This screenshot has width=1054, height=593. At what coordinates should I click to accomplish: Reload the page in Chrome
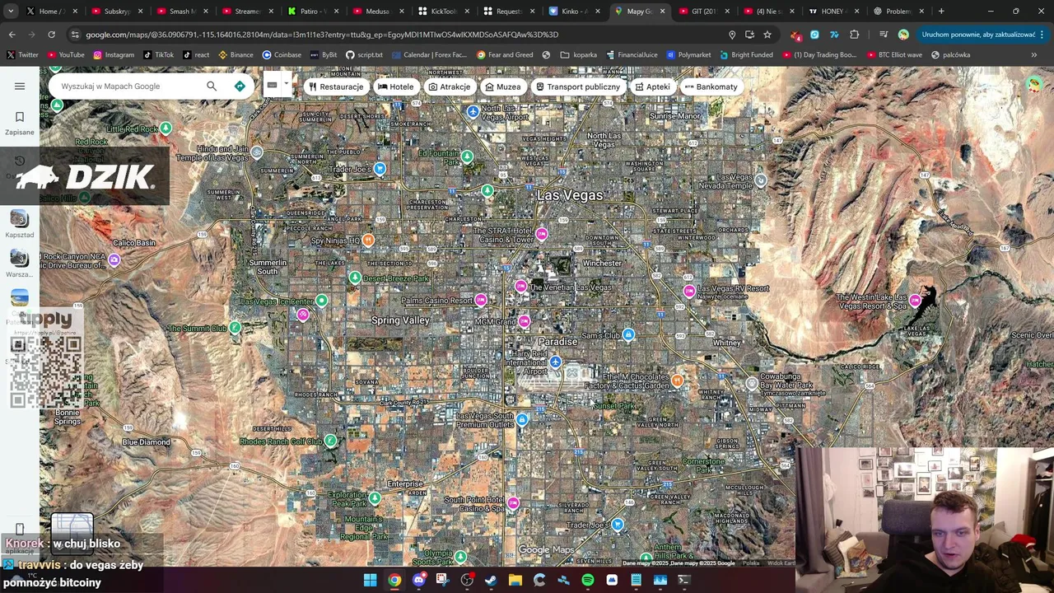[x=51, y=35]
